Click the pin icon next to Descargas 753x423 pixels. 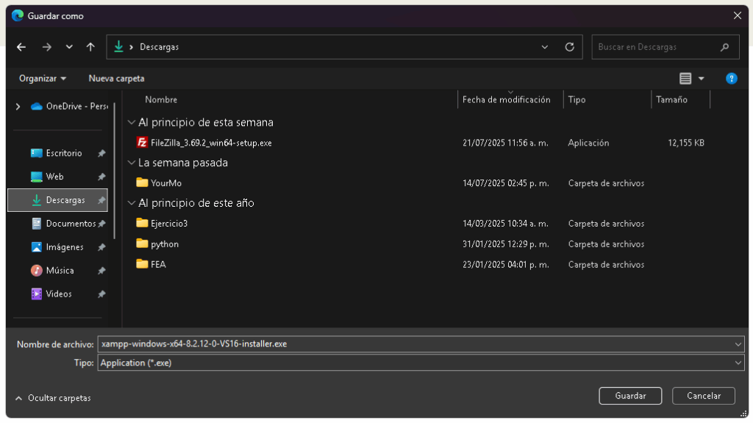coord(101,200)
